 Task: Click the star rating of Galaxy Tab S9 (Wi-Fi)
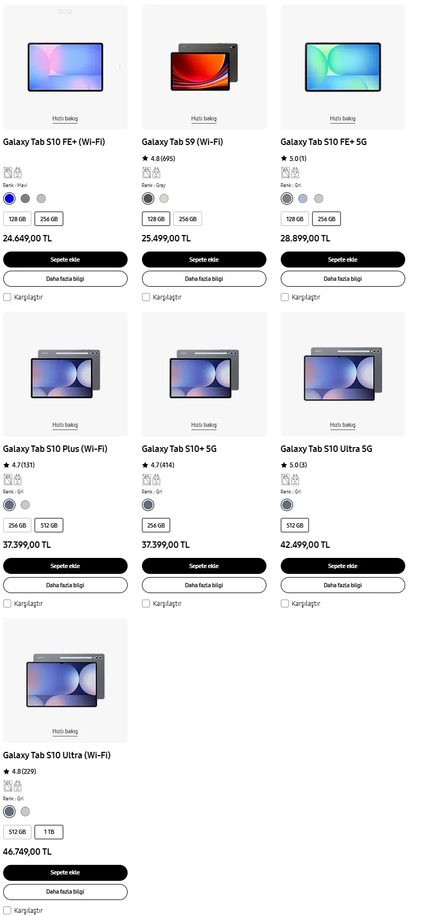tap(158, 158)
